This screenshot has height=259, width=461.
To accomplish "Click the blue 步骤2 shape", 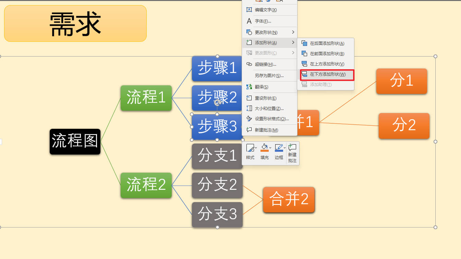I will point(217,98).
